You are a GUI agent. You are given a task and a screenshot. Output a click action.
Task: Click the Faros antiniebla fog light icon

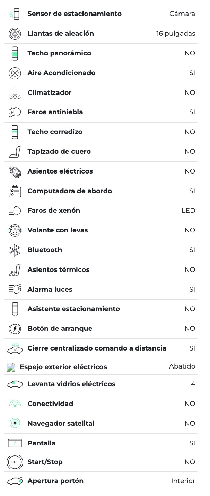coord(15,112)
